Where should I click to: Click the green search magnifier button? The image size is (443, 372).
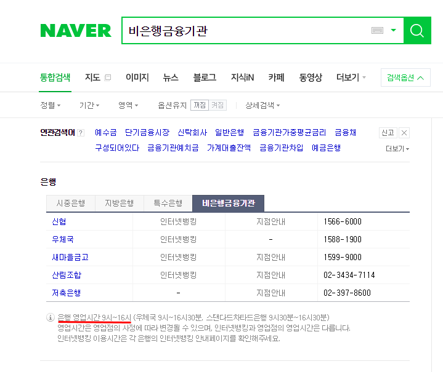click(417, 31)
